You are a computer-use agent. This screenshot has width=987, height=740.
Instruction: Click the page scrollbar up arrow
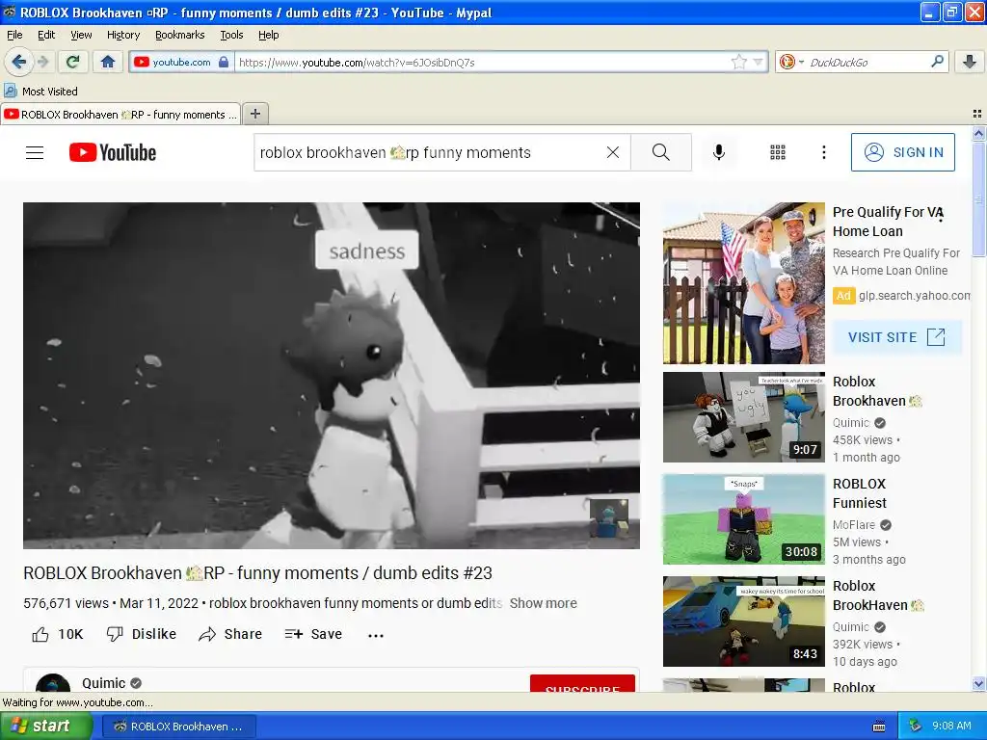[978, 133]
